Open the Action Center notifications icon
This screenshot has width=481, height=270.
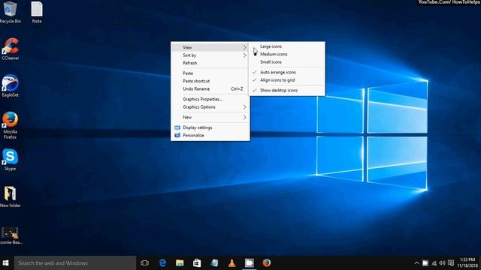coord(451,263)
